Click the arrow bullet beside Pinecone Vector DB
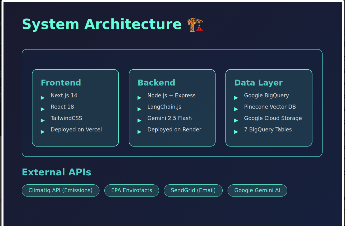This screenshot has height=226, width=345. click(236, 109)
